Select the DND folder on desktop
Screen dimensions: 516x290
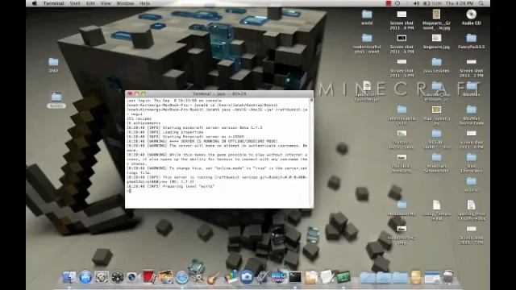tap(53, 65)
